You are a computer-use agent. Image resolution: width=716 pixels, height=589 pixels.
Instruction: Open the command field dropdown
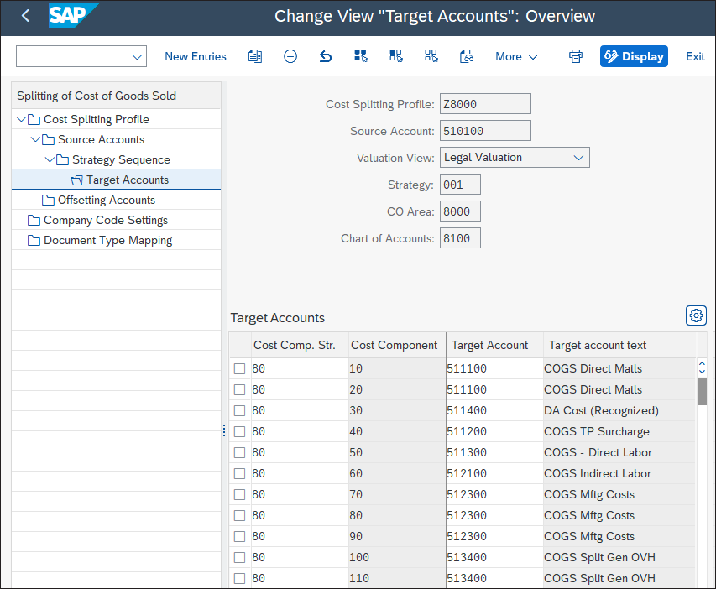click(x=137, y=56)
